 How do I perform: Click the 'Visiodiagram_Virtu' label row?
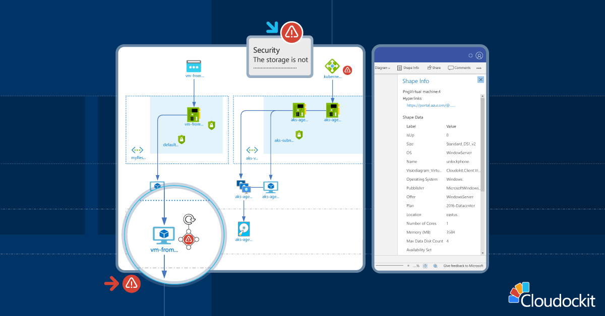click(x=424, y=171)
